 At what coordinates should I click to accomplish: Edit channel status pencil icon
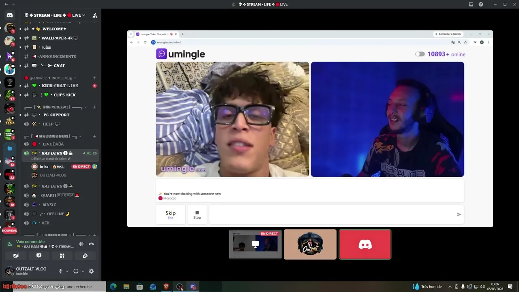(69, 159)
